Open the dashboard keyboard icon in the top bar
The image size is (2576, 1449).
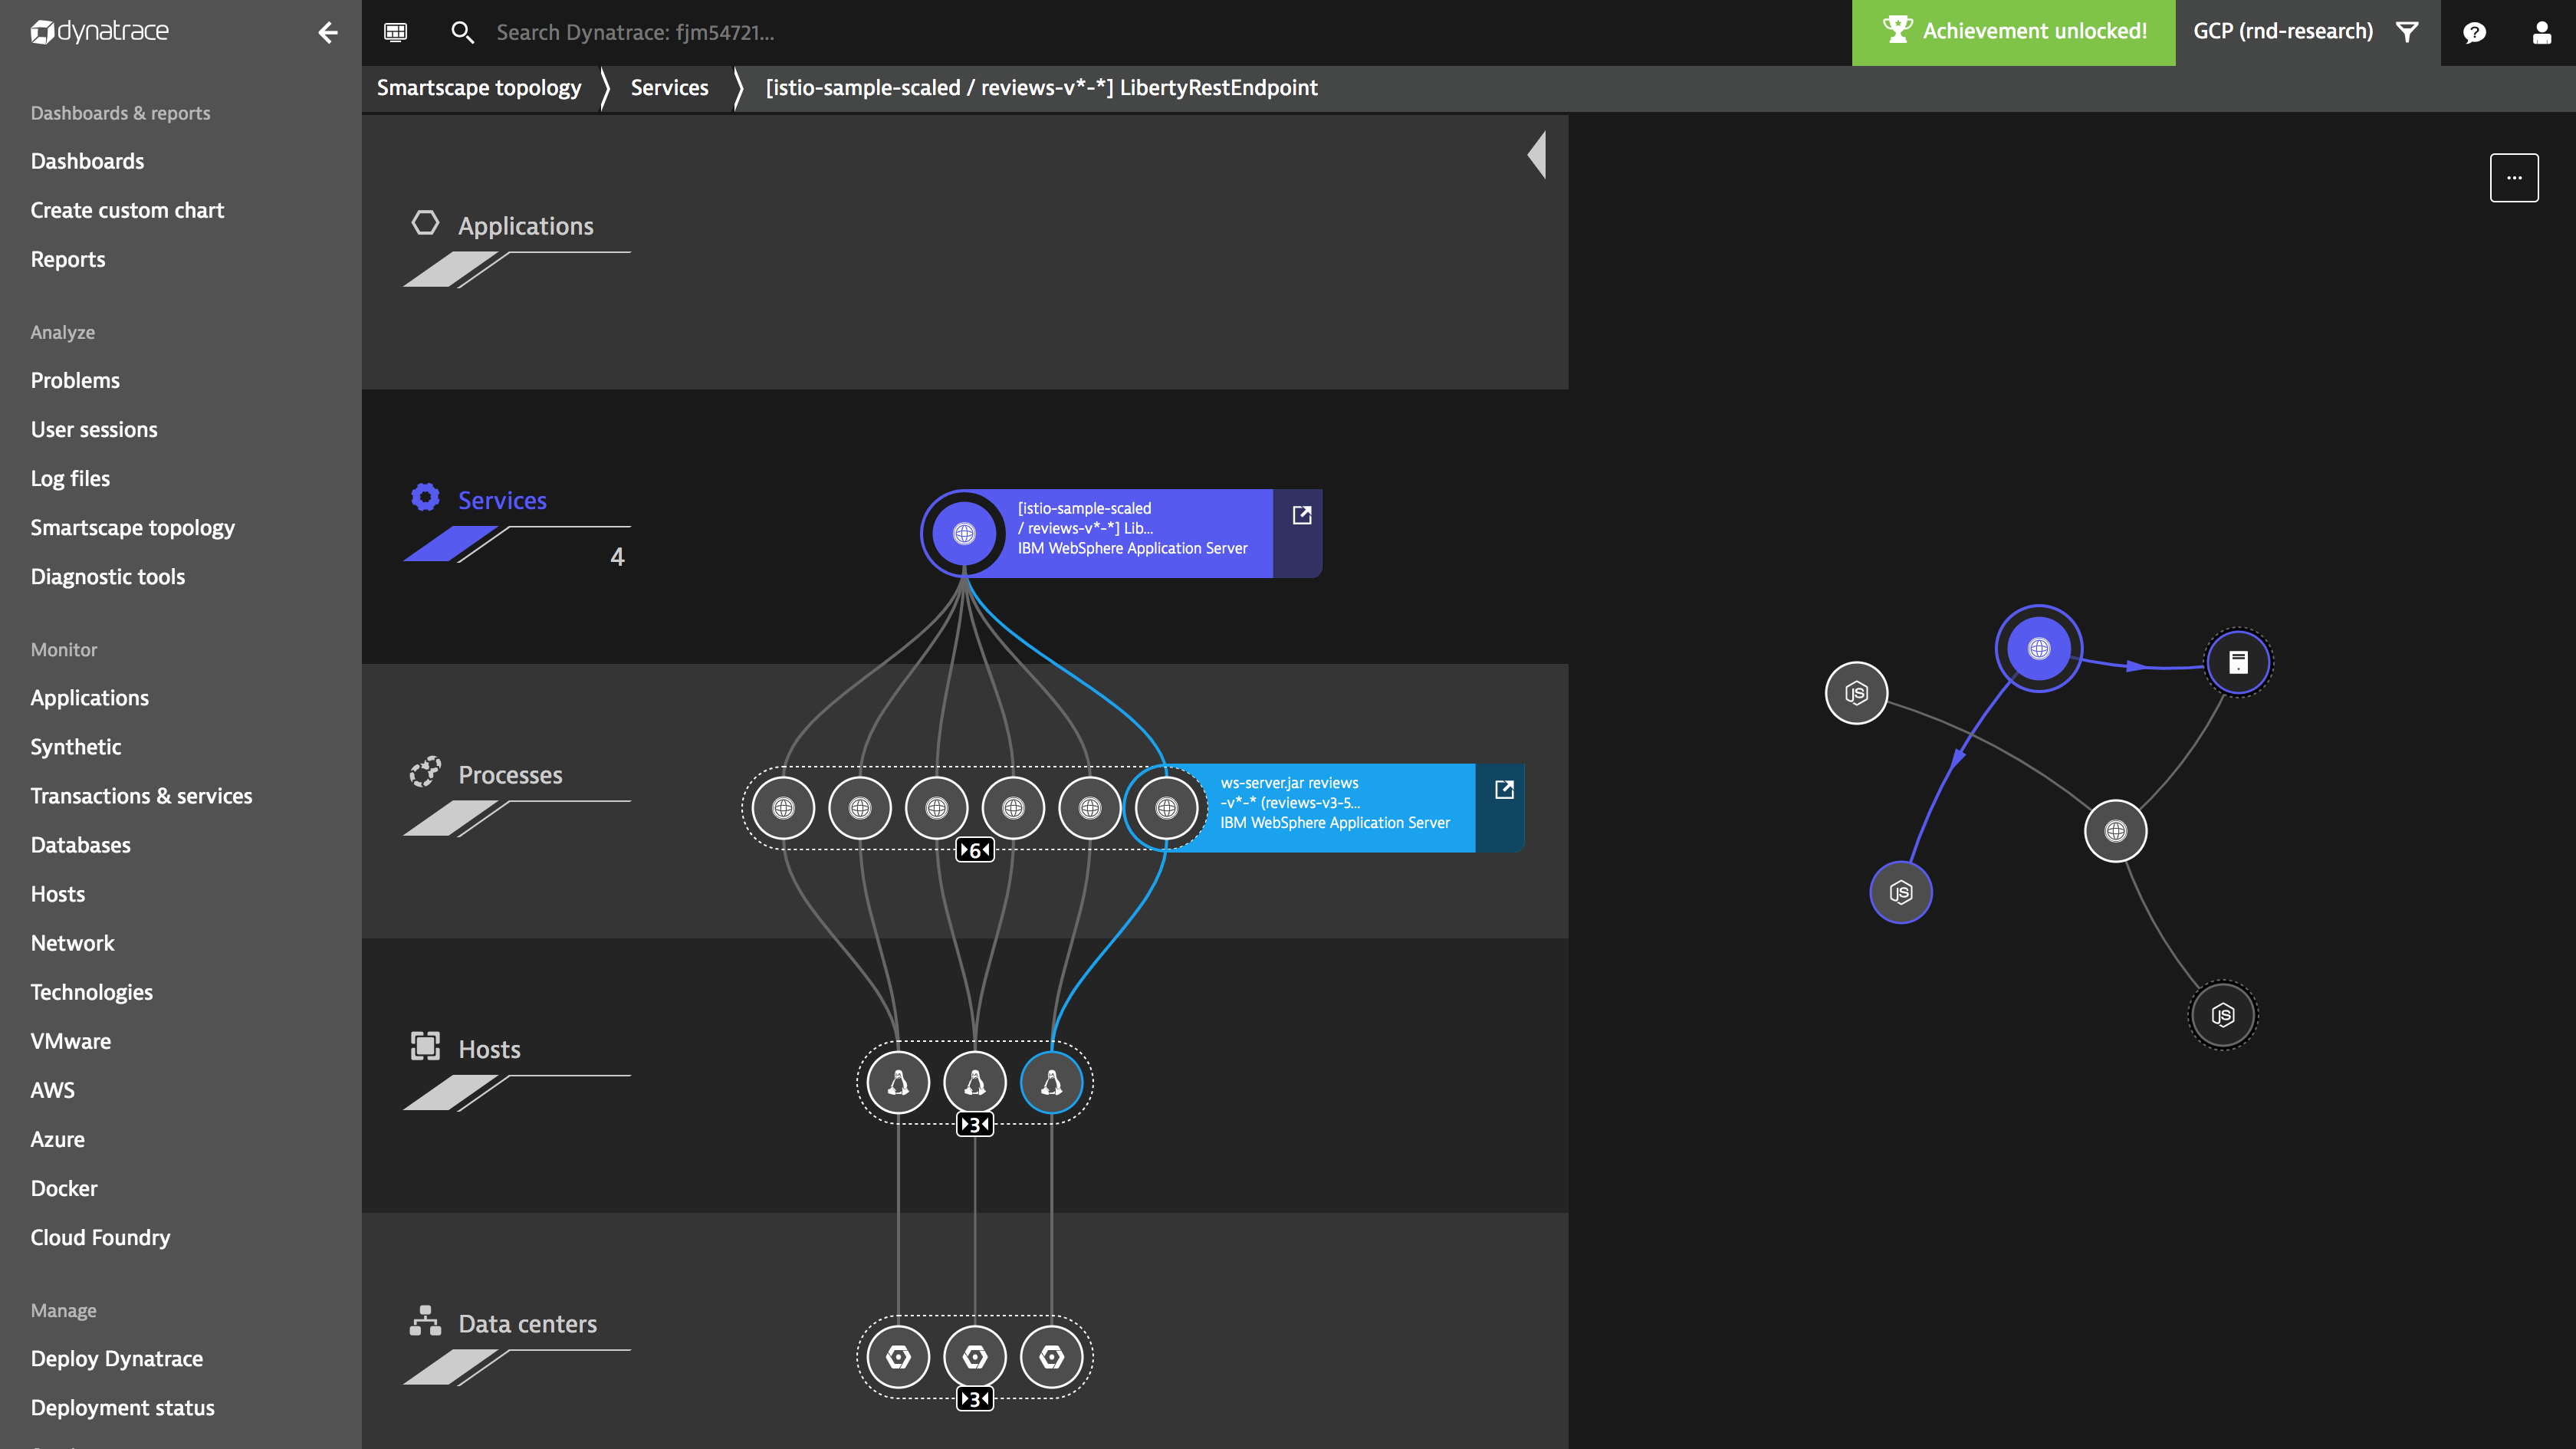(396, 32)
